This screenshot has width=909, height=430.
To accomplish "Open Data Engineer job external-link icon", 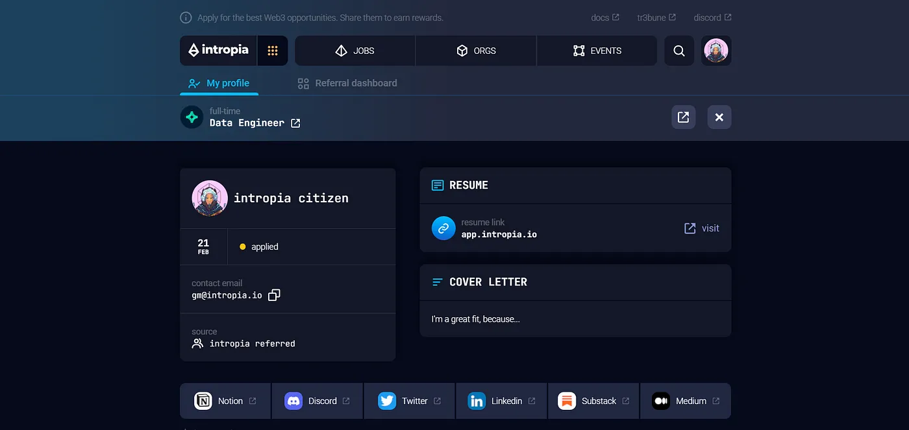I will [x=295, y=123].
